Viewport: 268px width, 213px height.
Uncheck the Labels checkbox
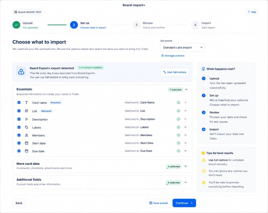pos(19,127)
